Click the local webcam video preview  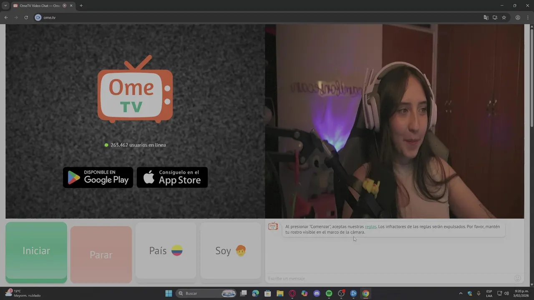394,121
